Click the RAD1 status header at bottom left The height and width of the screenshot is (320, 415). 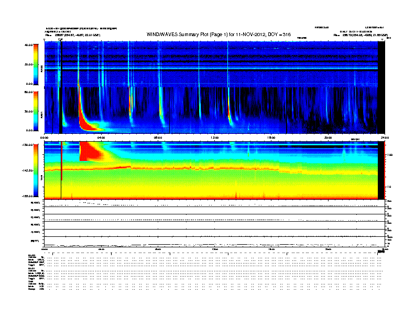coord(32,269)
